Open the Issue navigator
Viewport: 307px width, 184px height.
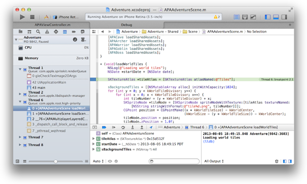click(x=47, y=32)
